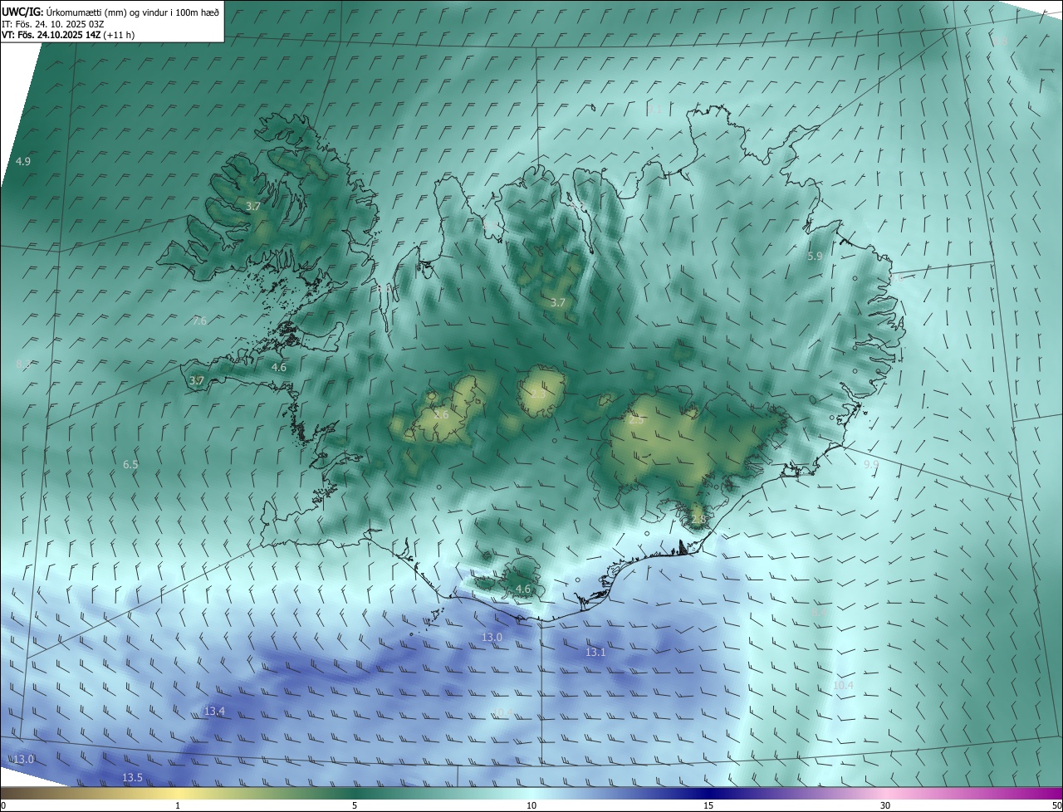Click the 7.6 value label on the map
The width and height of the screenshot is (1063, 812).
click(199, 320)
